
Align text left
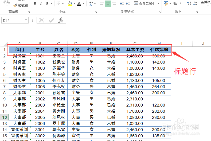pyautogui.click(x=102, y=3)
